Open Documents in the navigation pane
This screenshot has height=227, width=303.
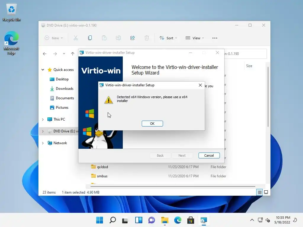point(65,98)
